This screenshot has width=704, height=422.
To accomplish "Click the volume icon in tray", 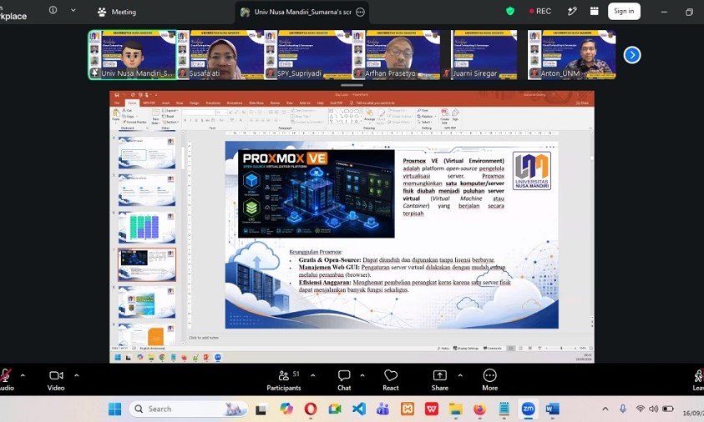I will click(653, 409).
